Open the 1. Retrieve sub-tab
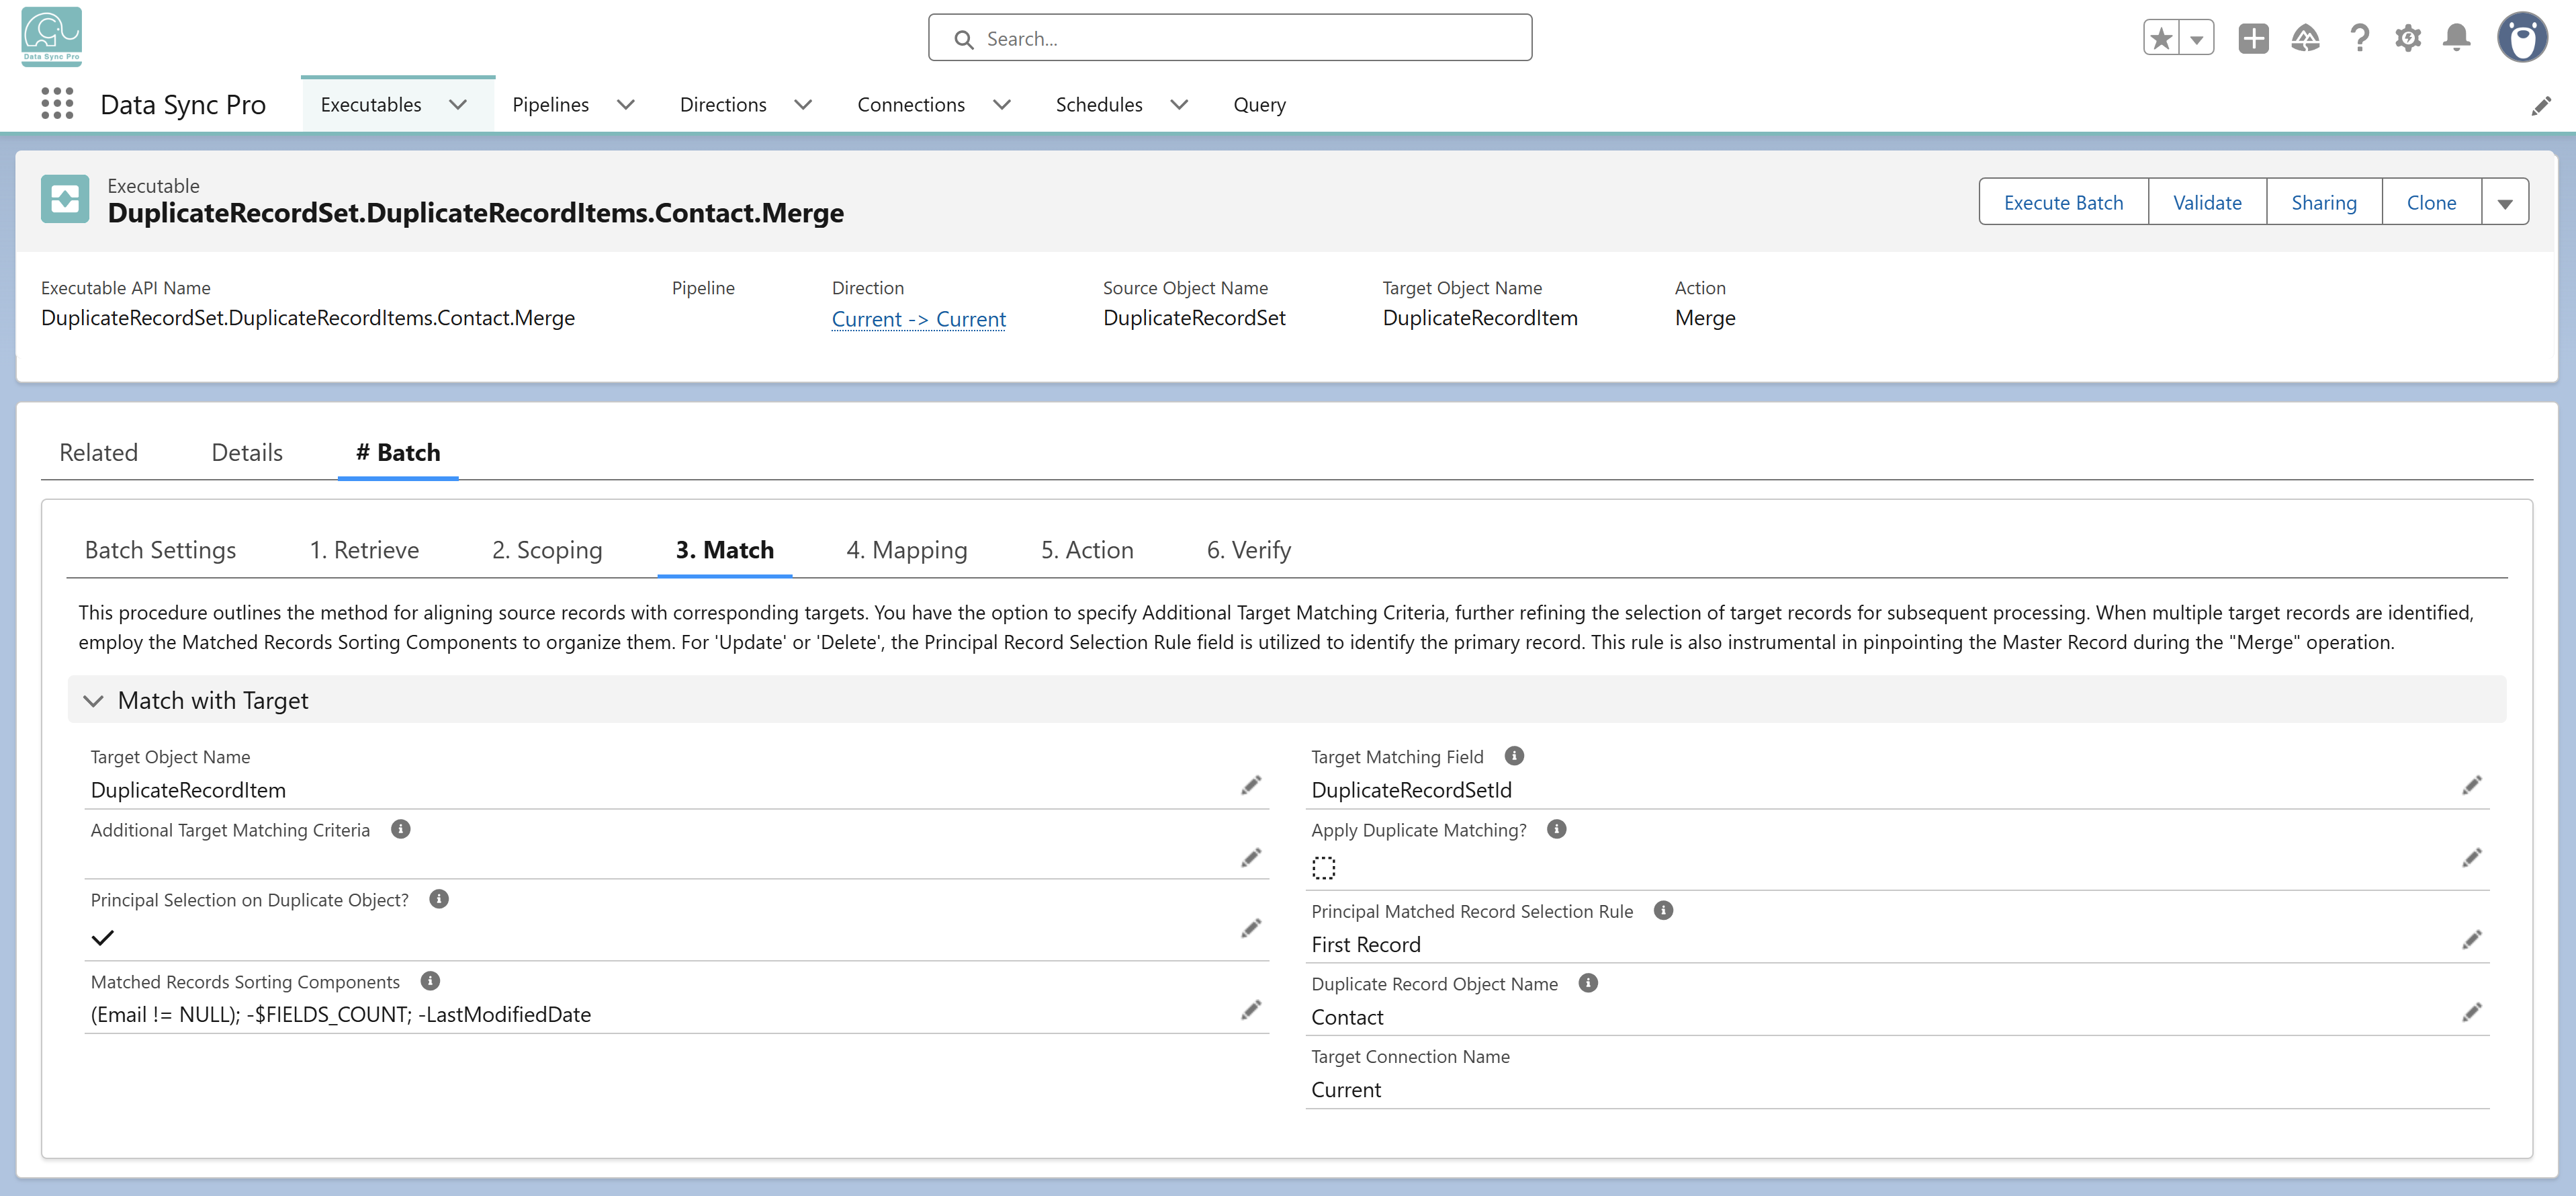 click(364, 550)
